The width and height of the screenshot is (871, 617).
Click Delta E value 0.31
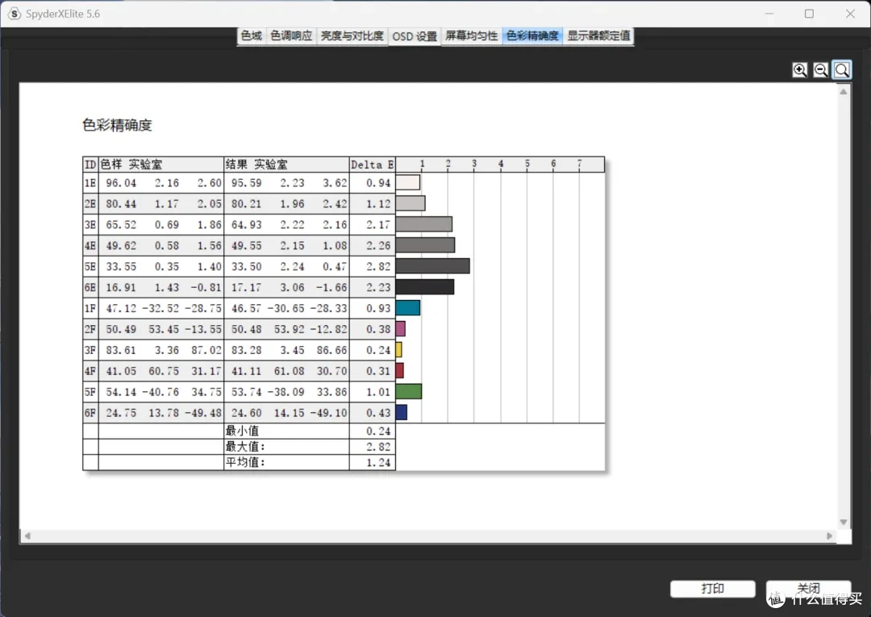378,371
